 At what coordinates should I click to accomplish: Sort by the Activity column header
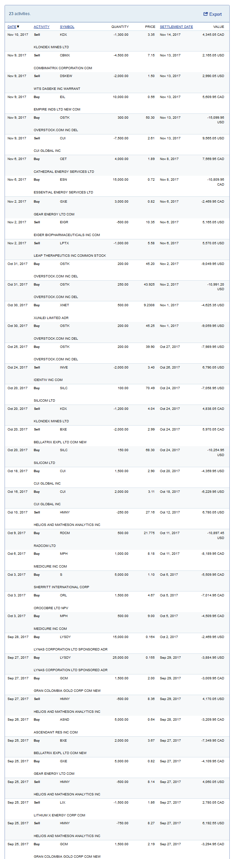pyautogui.click(x=41, y=27)
